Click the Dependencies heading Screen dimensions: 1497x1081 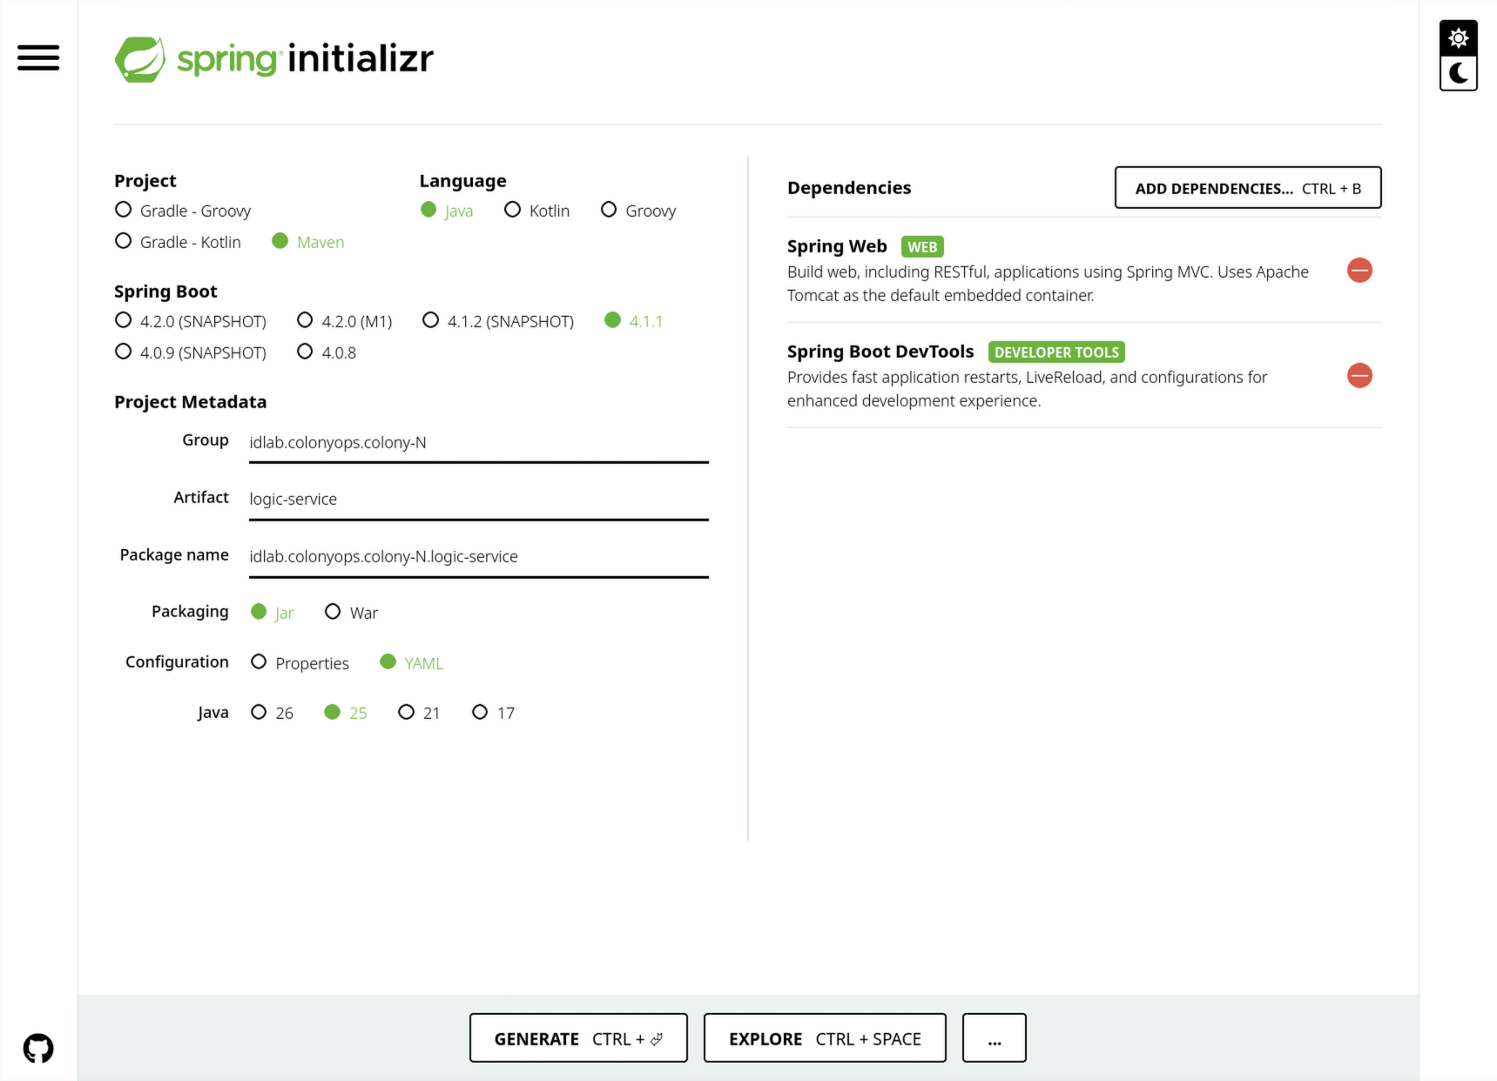point(849,188)
